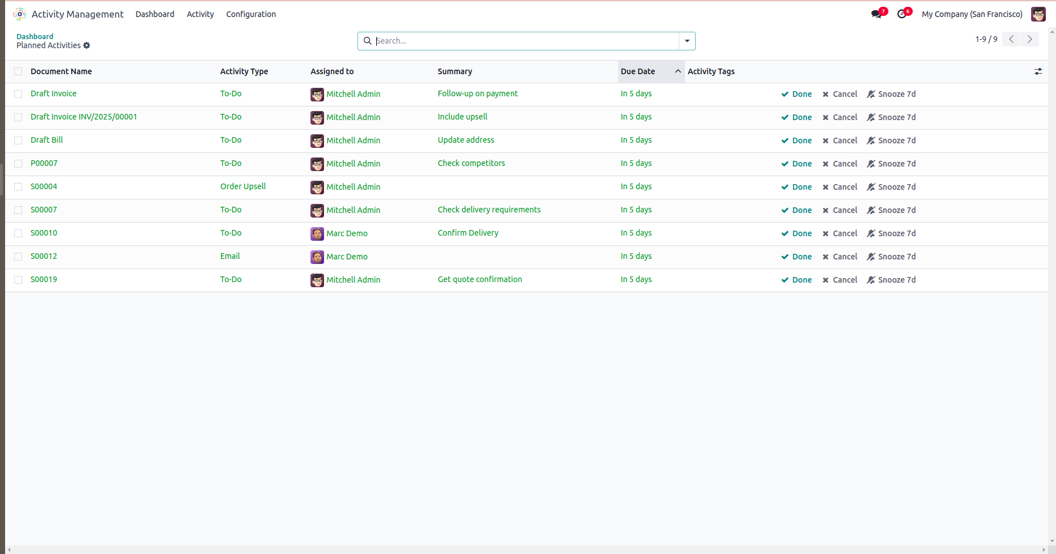Click the Activity Management app logo icon
The width and height of the screenshot is (1056, 554).
[x=20, y=14]
